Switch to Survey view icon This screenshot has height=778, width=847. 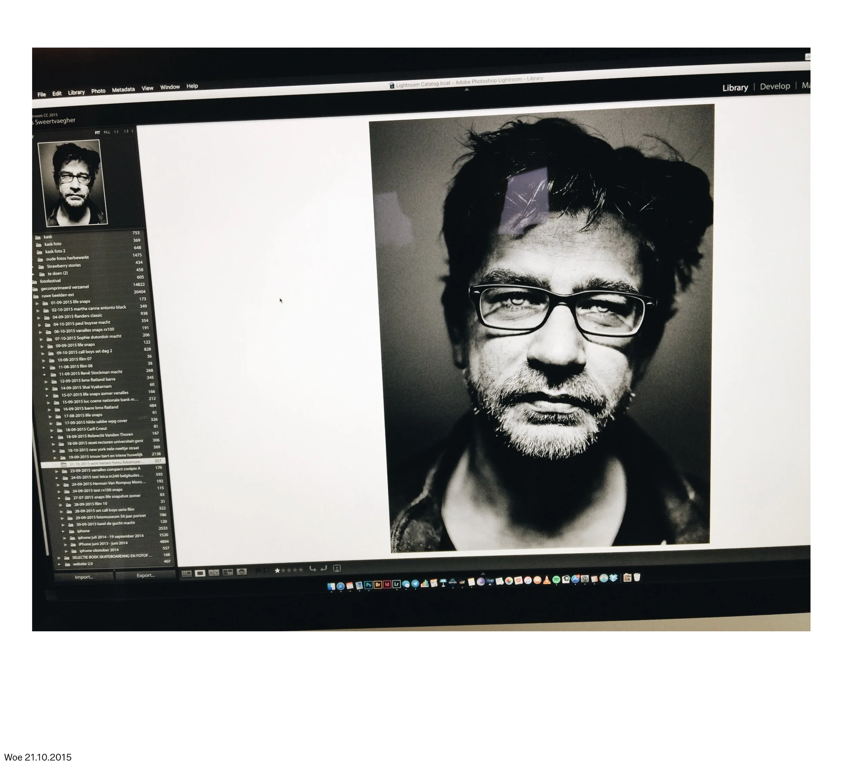point(228,572)
